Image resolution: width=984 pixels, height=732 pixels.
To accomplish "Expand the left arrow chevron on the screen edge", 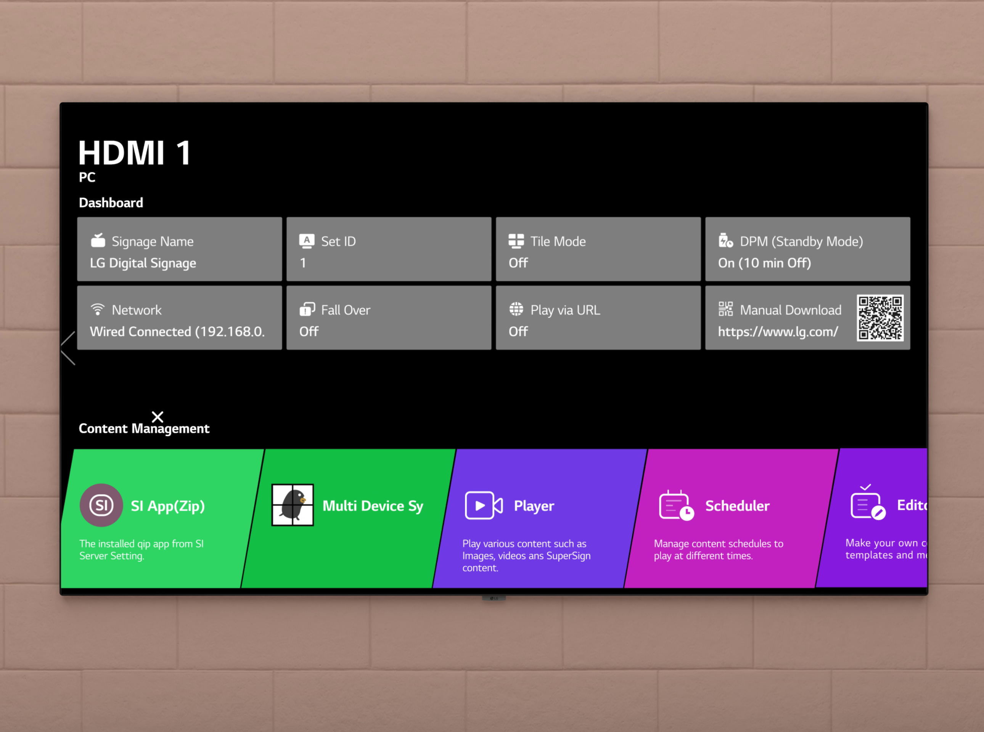I will pos(68,348).
